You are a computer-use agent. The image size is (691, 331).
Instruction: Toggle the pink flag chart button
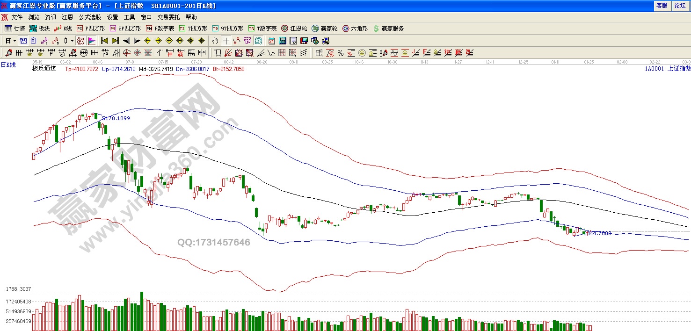pyautogui.click(x=91, y=41)
